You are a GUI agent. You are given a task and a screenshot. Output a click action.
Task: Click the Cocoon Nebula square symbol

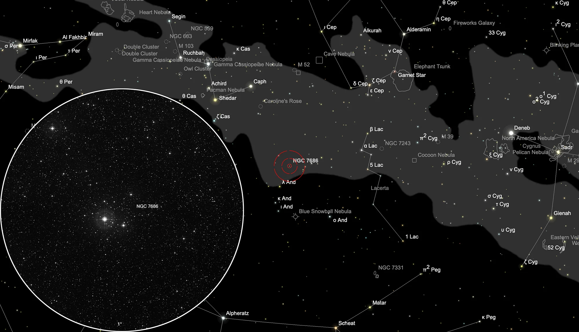point(414,160)
